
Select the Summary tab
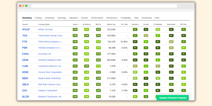point(27,18)
